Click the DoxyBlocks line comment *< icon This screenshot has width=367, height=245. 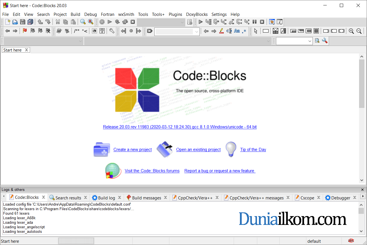tap(85, 31)
